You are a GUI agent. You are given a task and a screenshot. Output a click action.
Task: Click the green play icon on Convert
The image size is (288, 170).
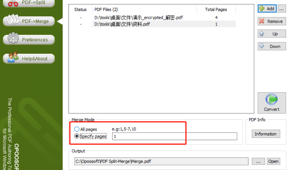(271, 99)
